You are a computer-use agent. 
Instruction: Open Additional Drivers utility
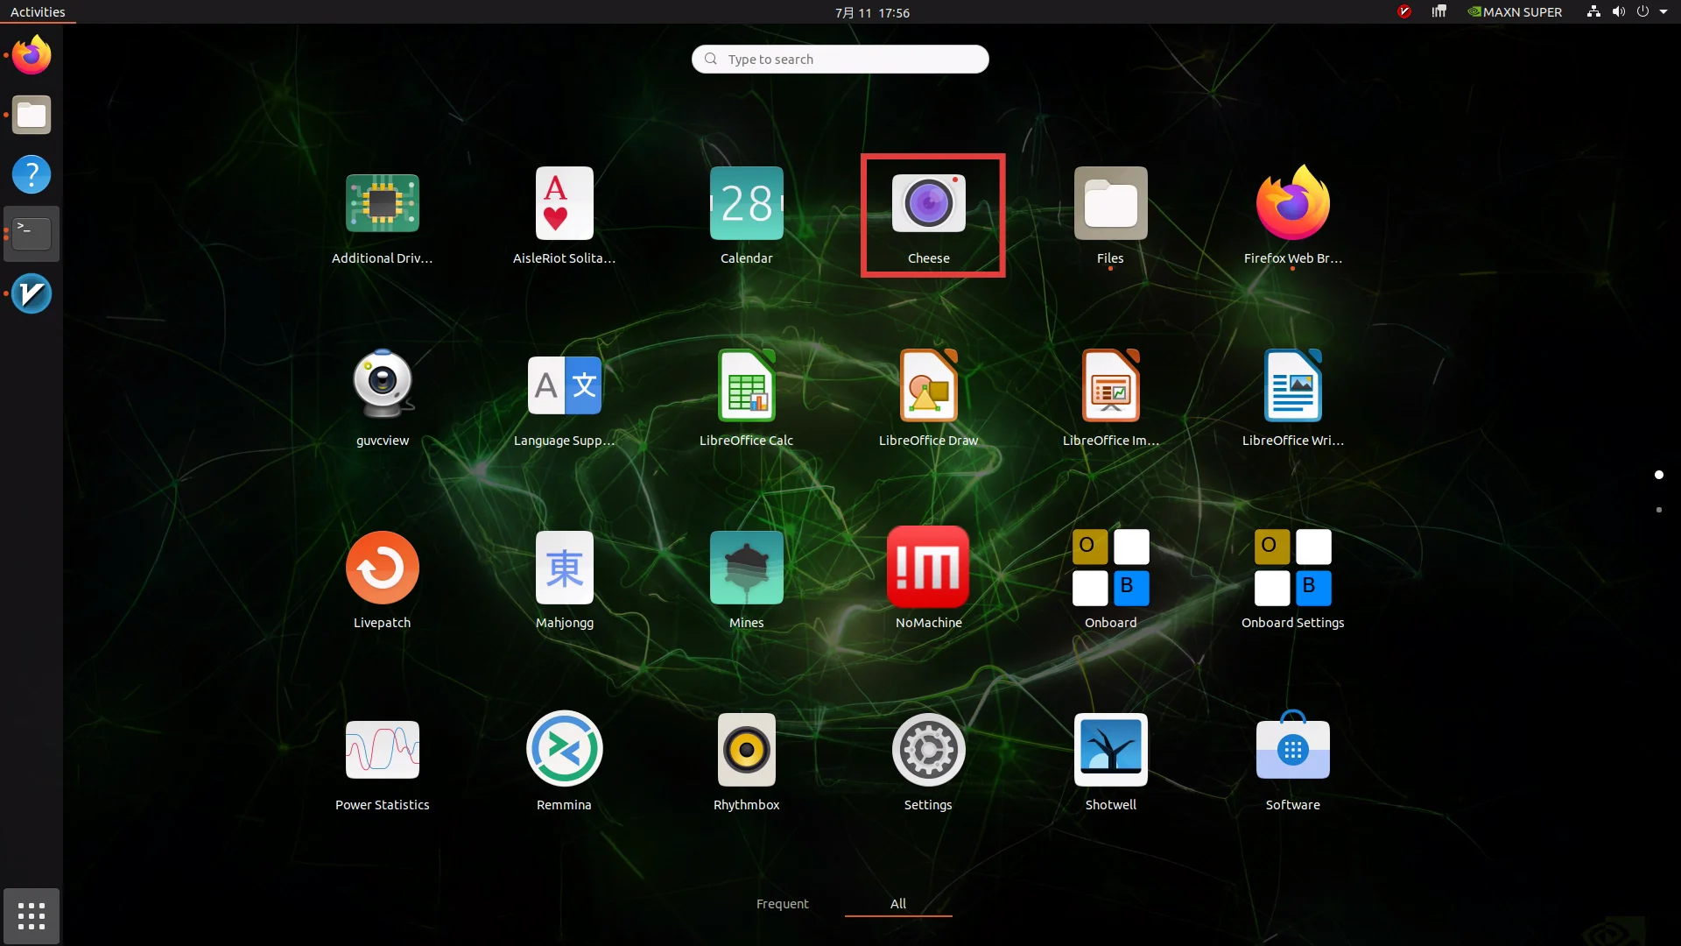pos(383,215)
